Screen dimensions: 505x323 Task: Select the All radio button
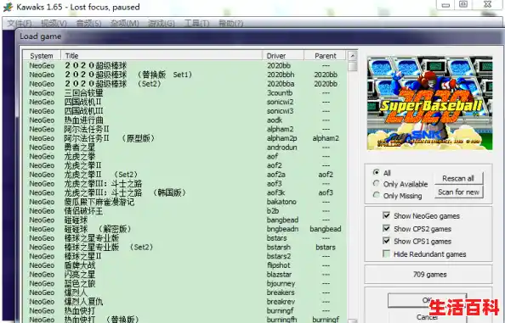[x=376, y=172]
